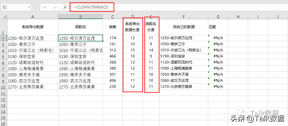Image resolution: width=288 pixels, height=126 pixels.
Task: Select sales cell with value 174
Action: [x=113, y=38]
